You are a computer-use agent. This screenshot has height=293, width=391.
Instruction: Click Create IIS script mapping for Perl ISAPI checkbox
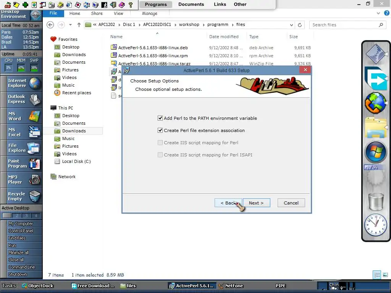click(x=160, y=155)
